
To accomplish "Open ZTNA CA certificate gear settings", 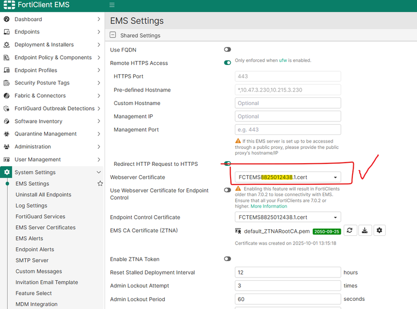I will point(379,230).
